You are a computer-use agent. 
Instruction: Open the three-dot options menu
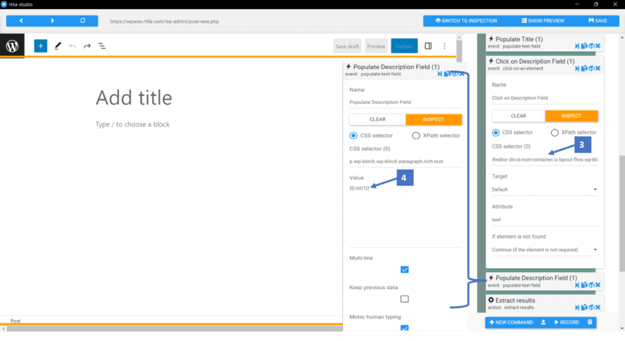click(444, 46)
